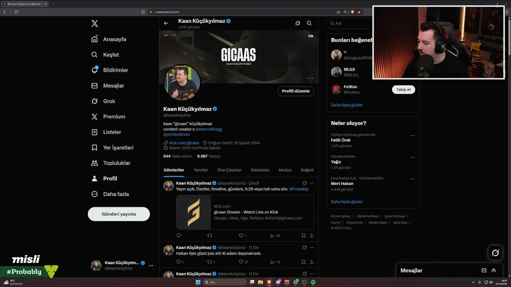This screenshot has height=287, width=511.
Task: Like the 'Yayın açık' post
Action: point(241,236)
